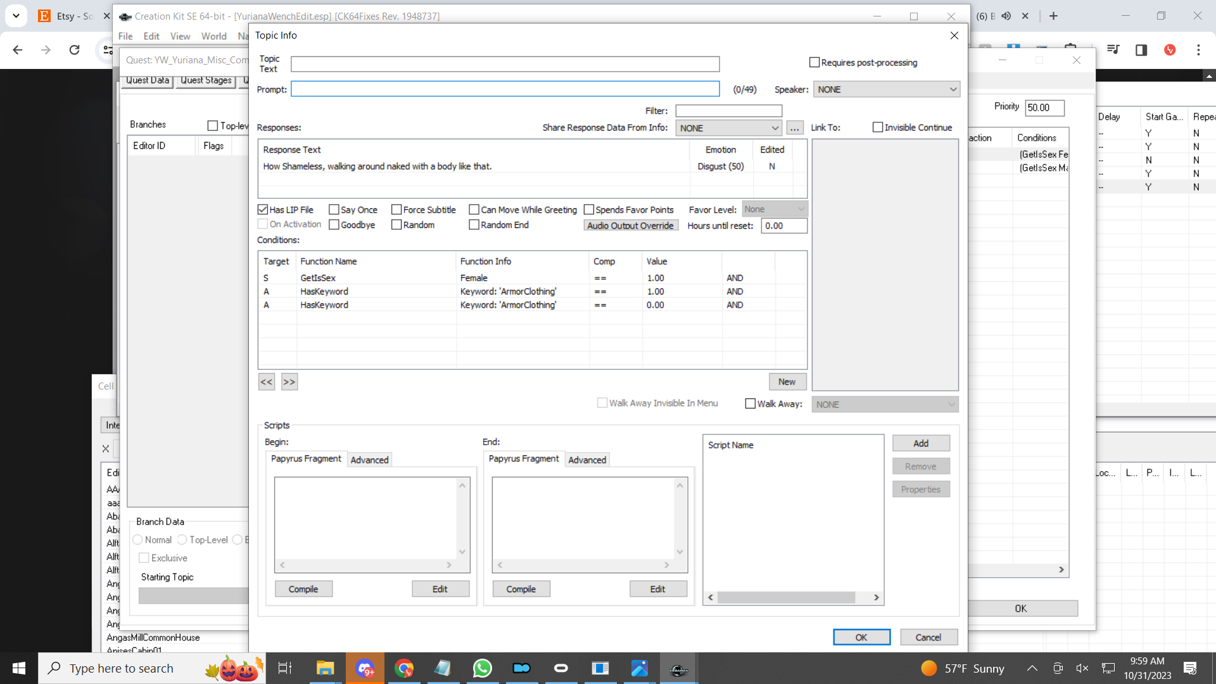Click Cancel in Topic Info
Screen dimensions: 1216x684
tap(928, 637)
